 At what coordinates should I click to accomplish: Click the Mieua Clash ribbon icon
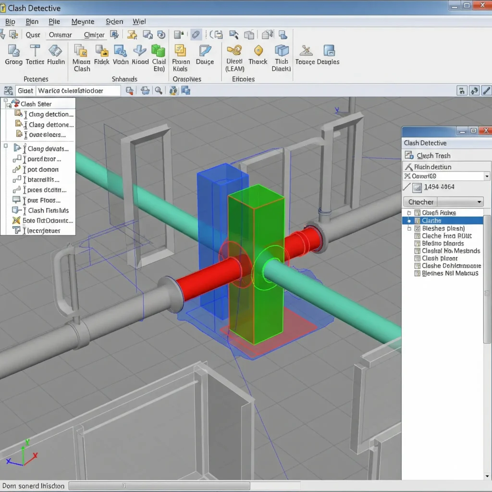[x=81, y=51]
